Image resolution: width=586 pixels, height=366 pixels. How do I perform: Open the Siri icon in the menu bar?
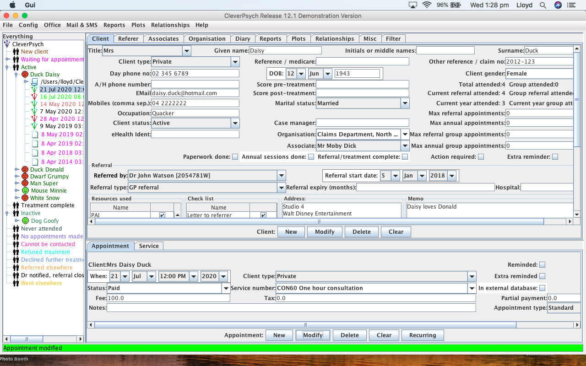coord(558,5)
